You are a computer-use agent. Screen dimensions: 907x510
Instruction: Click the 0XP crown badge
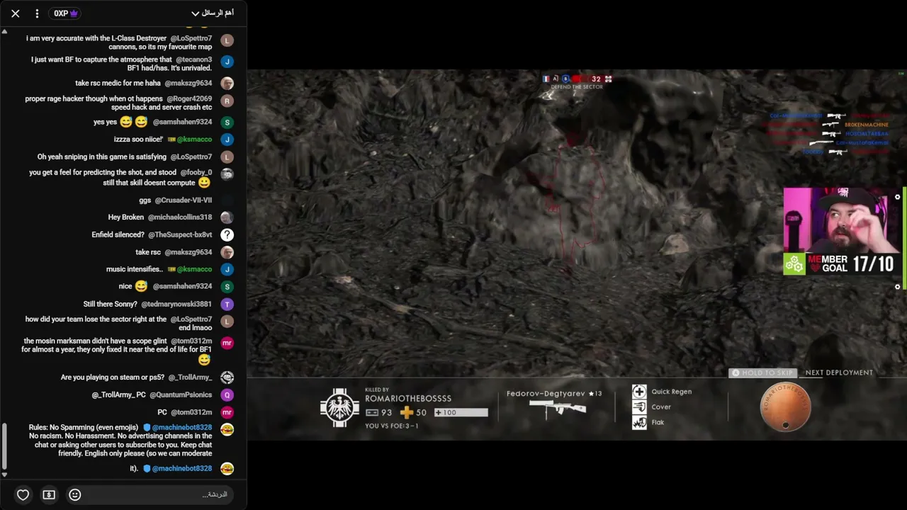[66, 13]
